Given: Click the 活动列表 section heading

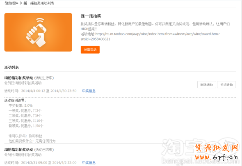Looking at the screenshot, I should point(11,67).
